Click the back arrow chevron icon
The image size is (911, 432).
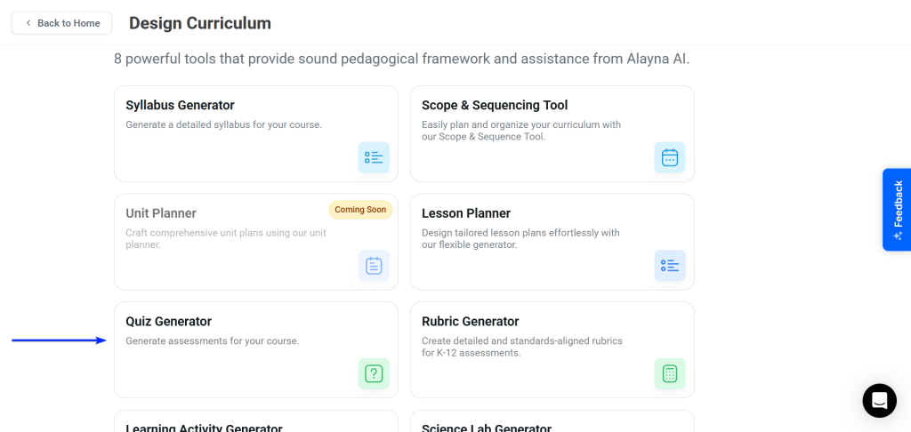(x=28, y=23)
